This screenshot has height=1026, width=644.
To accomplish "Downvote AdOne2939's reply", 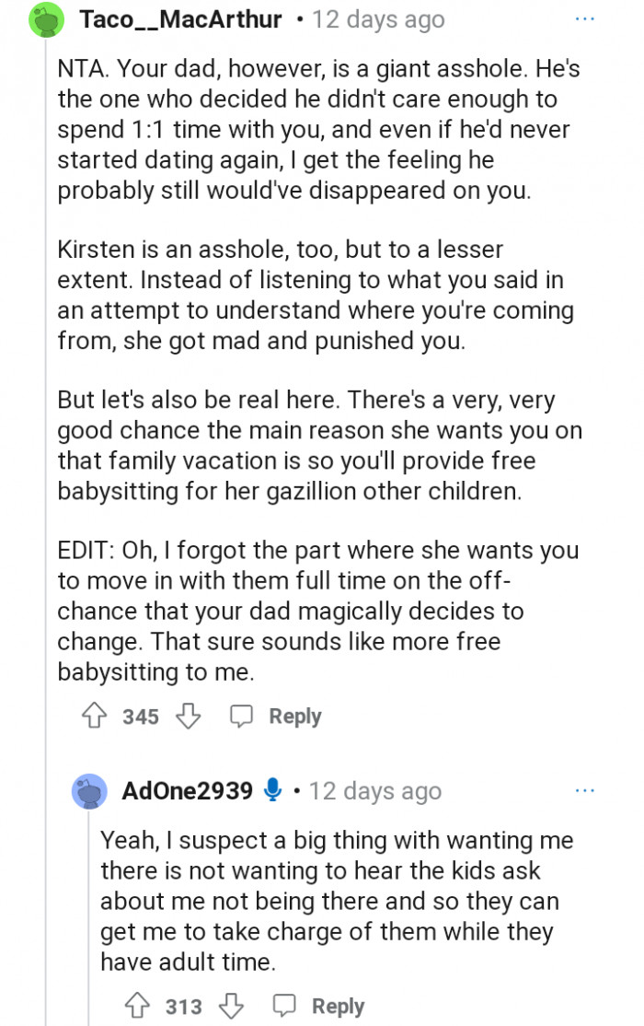I will point(231,1007).
